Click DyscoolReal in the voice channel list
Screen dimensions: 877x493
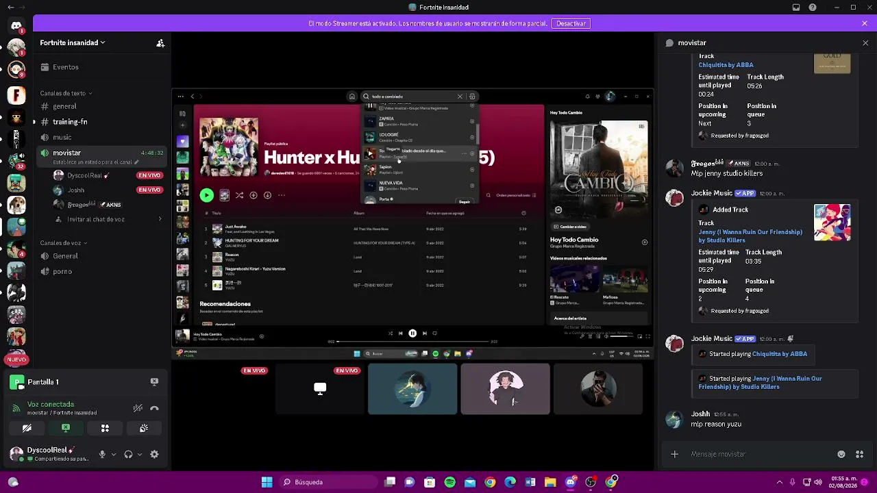point(84,175)
